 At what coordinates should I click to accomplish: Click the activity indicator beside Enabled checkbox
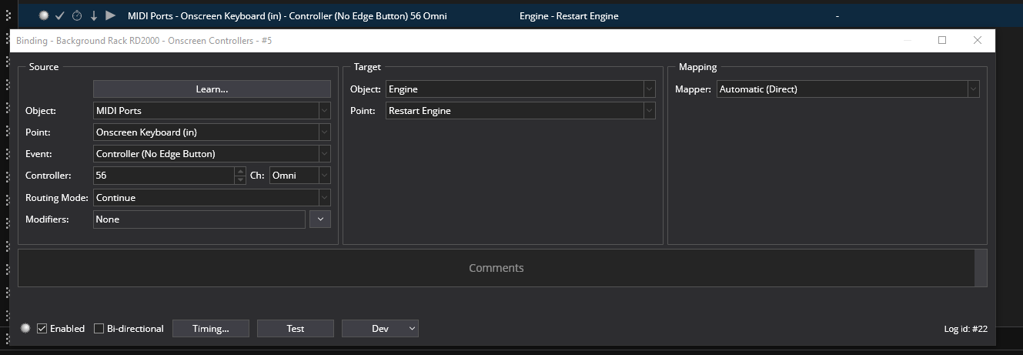tap(26, 329)
